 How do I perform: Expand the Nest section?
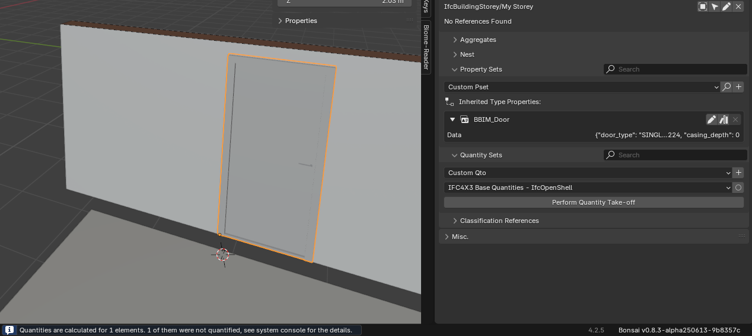pyautogui.click(x=455, y=54)
